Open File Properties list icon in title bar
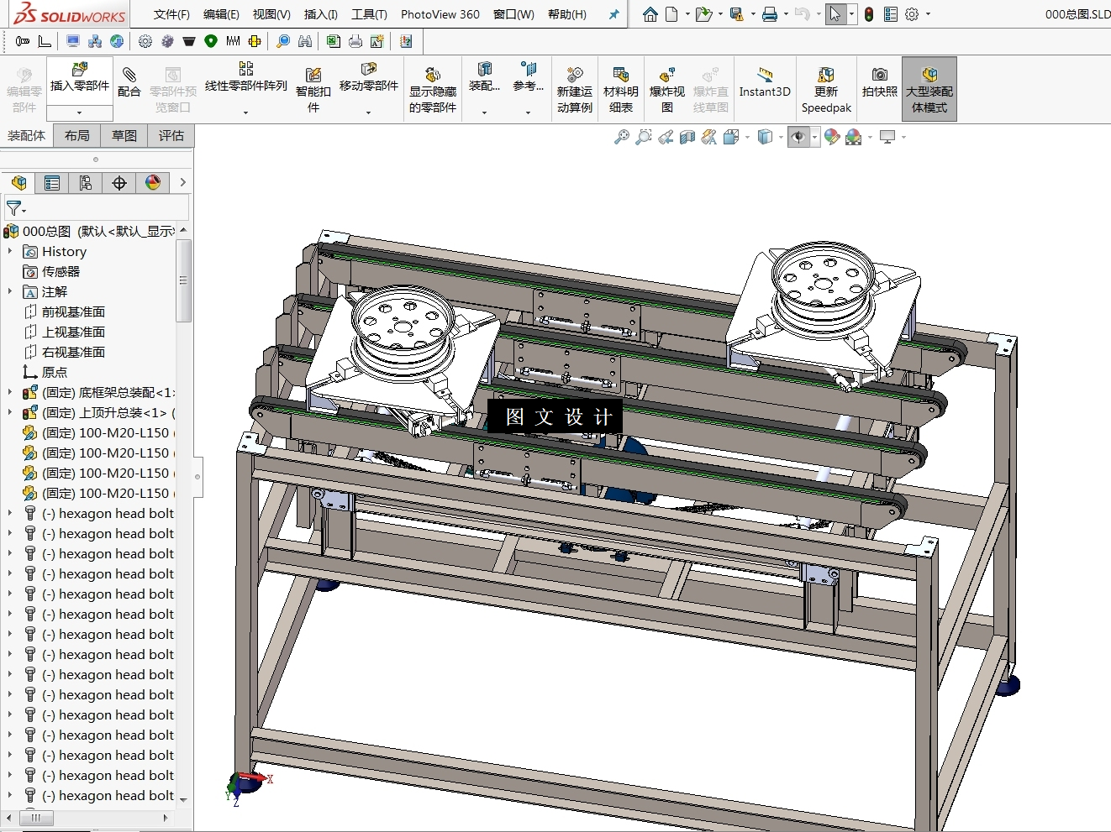 coord(891,14)
